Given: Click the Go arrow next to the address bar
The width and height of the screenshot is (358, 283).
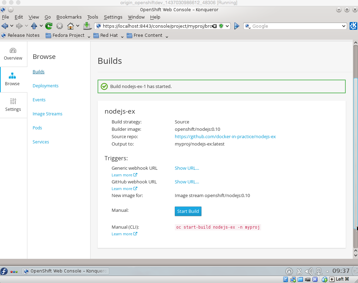Looking at the screenshot, I should point(237,26).
